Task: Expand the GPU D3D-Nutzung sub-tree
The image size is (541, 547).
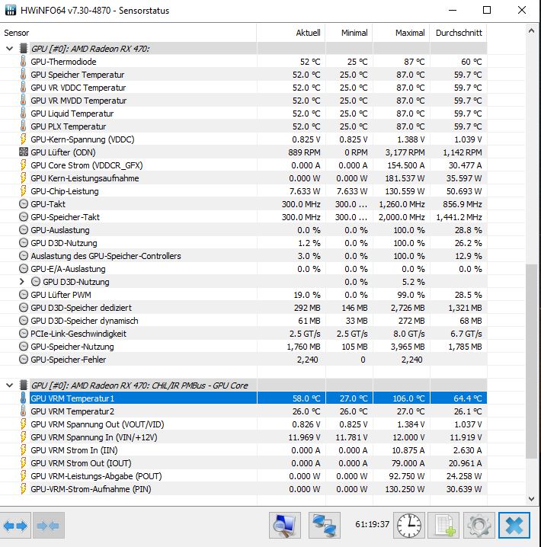Action: click(21, 282)
